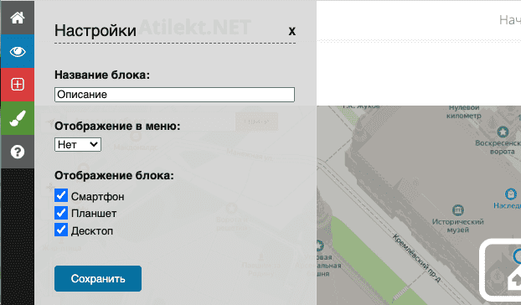
Task: Open the Отображение в меню dropdown
Action: click(x=78, y=144)
